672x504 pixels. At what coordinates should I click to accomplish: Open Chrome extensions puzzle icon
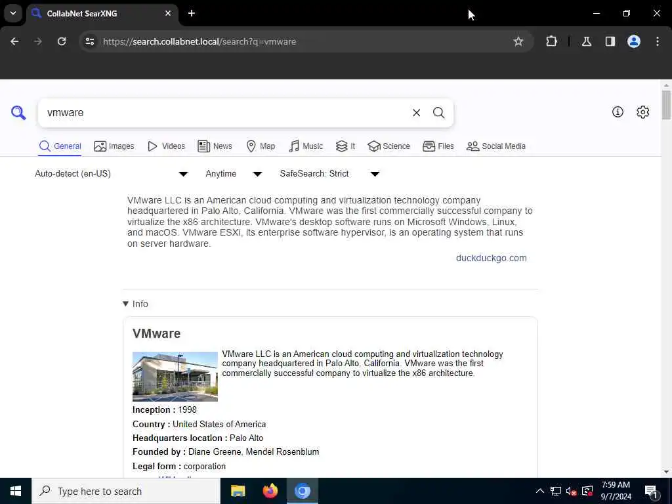coord(551,41)
